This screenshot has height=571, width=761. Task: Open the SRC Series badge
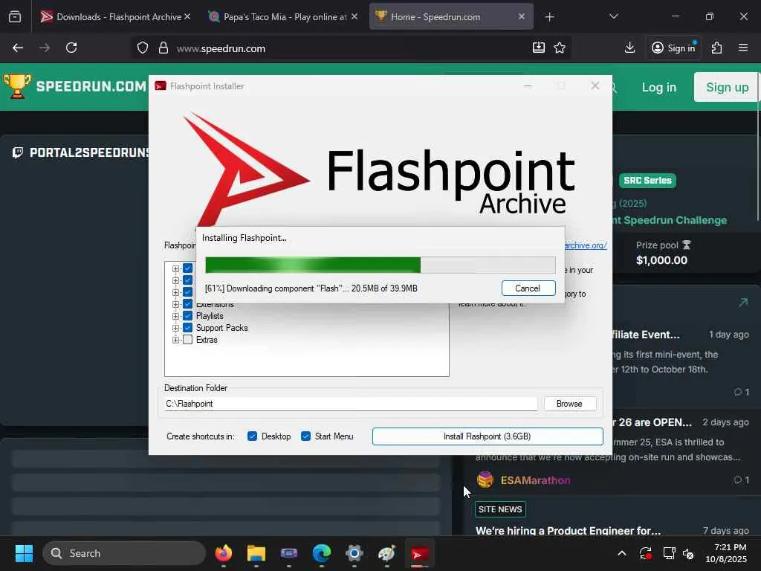tap(647, 181)
